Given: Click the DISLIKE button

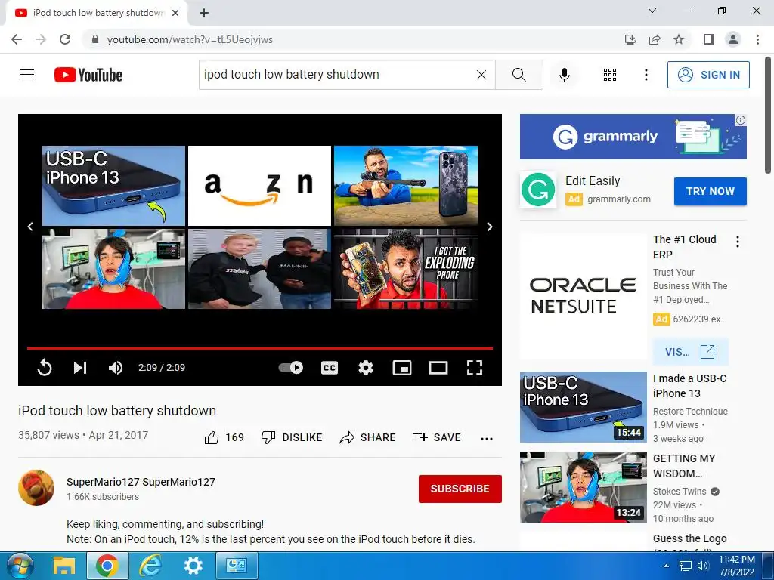Looking at the screenshot, I should tap(292, 437).
